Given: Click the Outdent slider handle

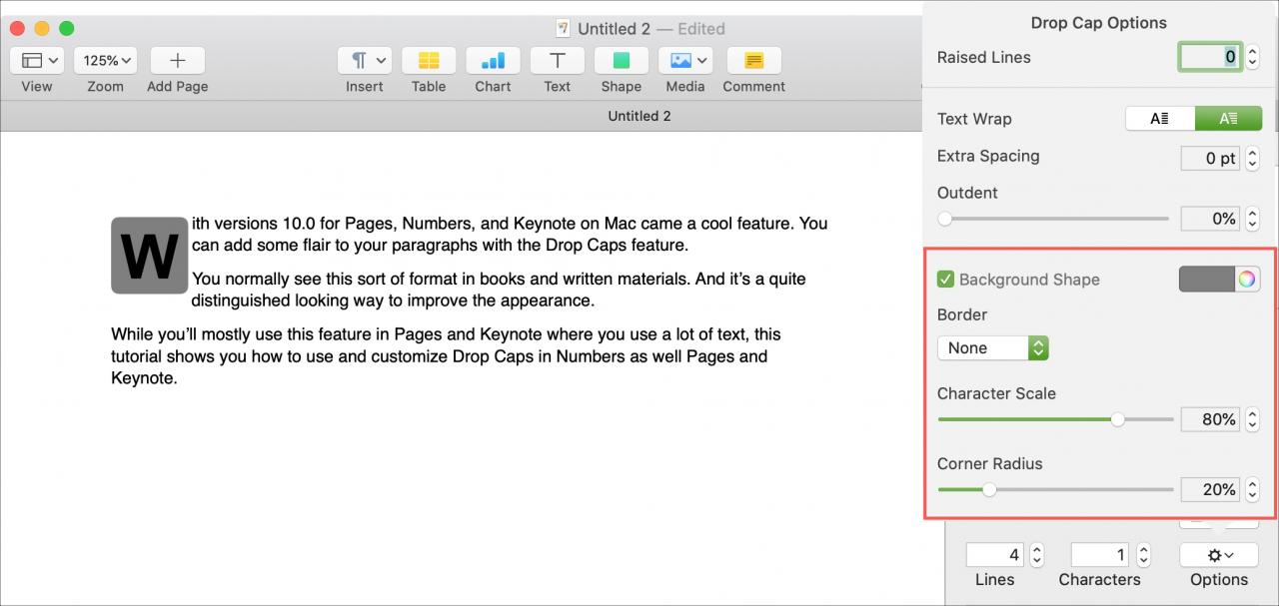Looking at the screenshot, I should (945, 219).
